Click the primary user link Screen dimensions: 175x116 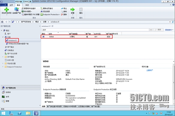(x=150, y=70)
